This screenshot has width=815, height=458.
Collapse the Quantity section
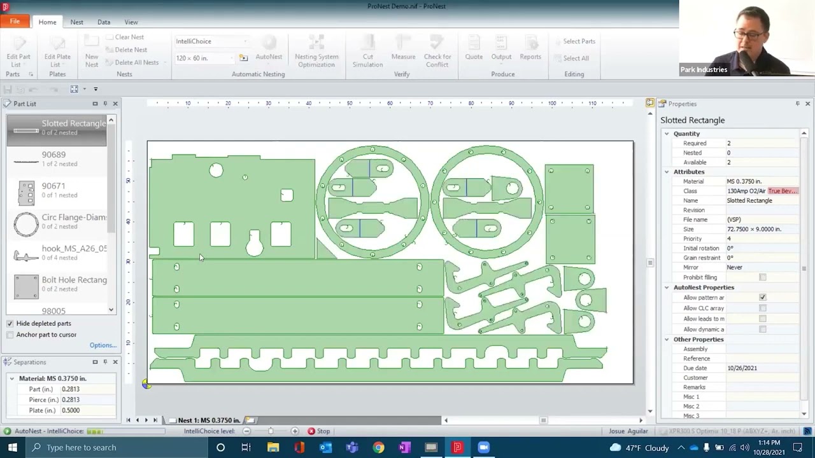click(667, 134)
